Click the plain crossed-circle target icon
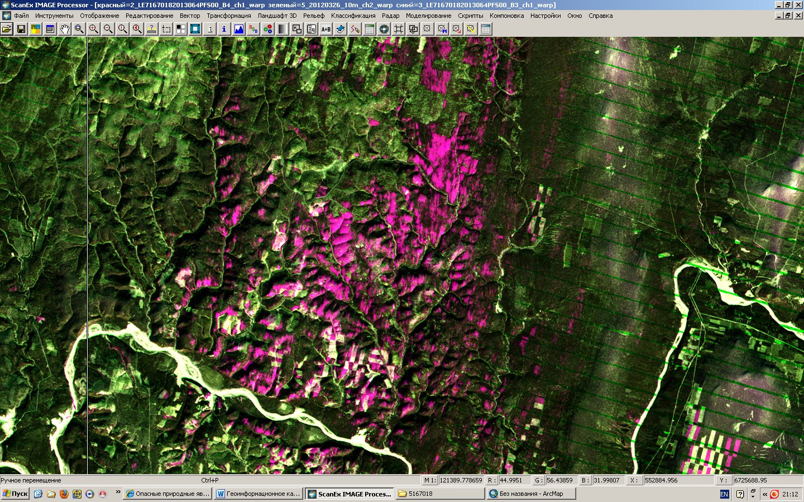Screen dimensions: 804x502 coord(428,29)
